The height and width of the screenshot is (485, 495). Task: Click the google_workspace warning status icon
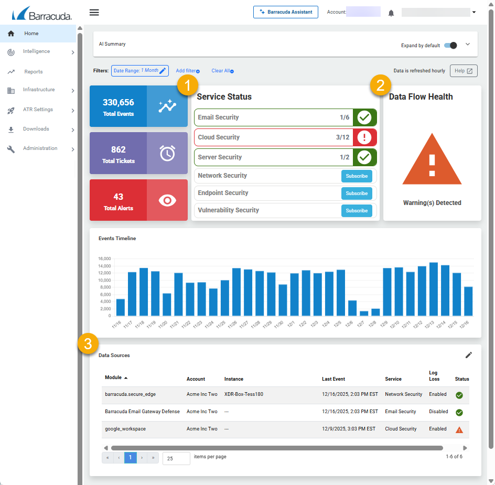coord(459,429)
